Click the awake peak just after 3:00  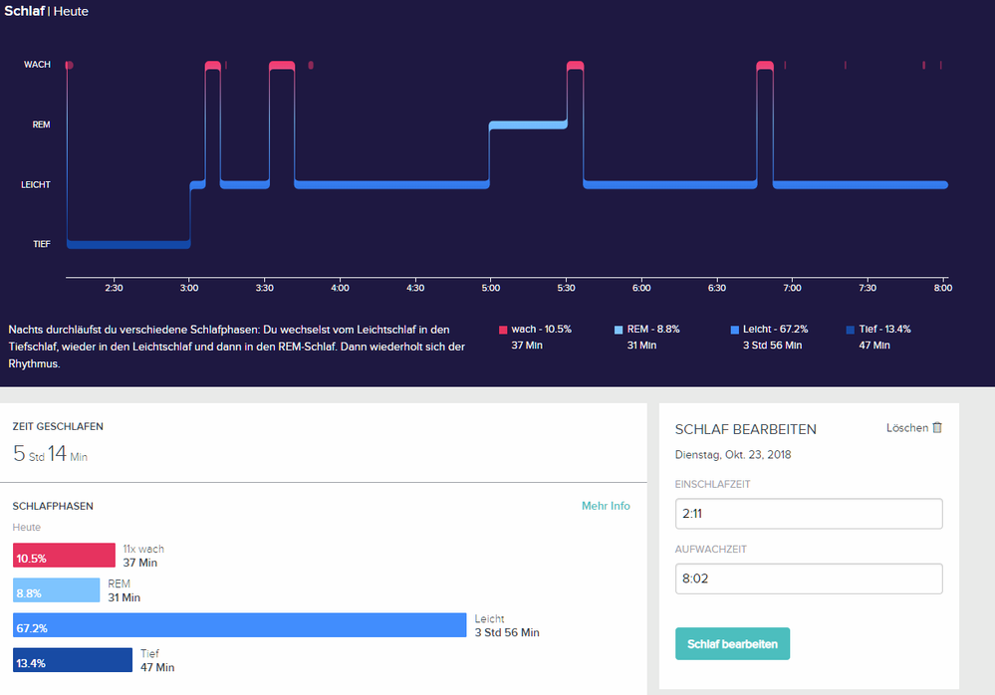click(213, 66)
